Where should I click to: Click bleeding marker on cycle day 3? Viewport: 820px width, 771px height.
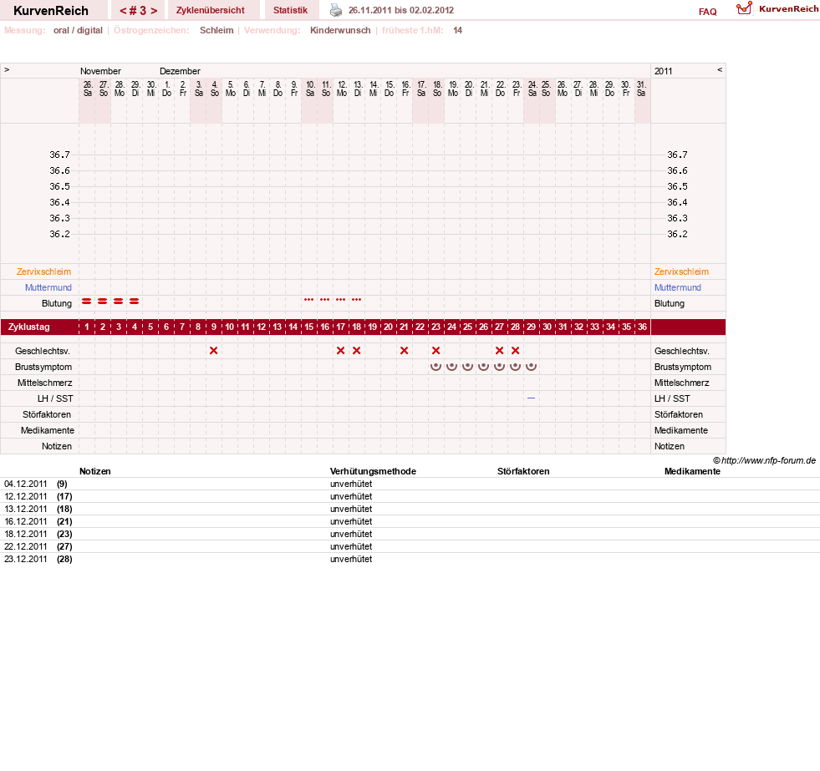(x=118, y=302)
